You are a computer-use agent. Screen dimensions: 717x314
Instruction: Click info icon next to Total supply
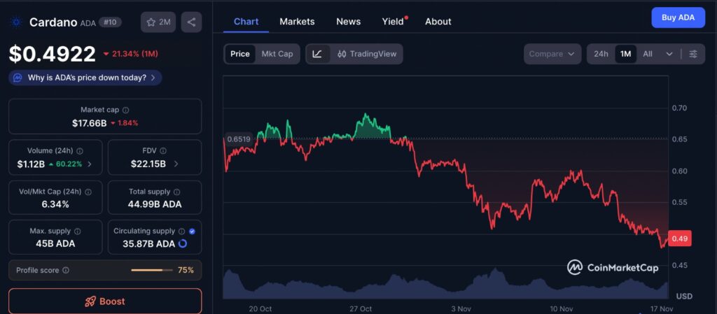pos(177,192)
